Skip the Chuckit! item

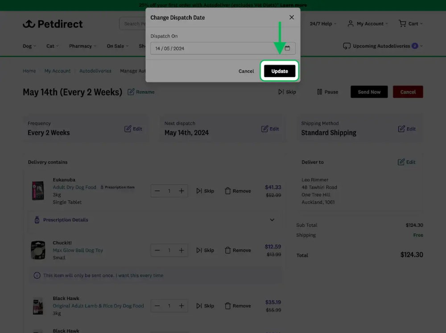(205, 250)
